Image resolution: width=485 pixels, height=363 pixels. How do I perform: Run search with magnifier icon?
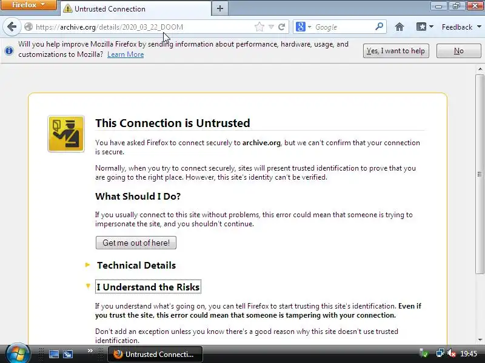point(380,27)
